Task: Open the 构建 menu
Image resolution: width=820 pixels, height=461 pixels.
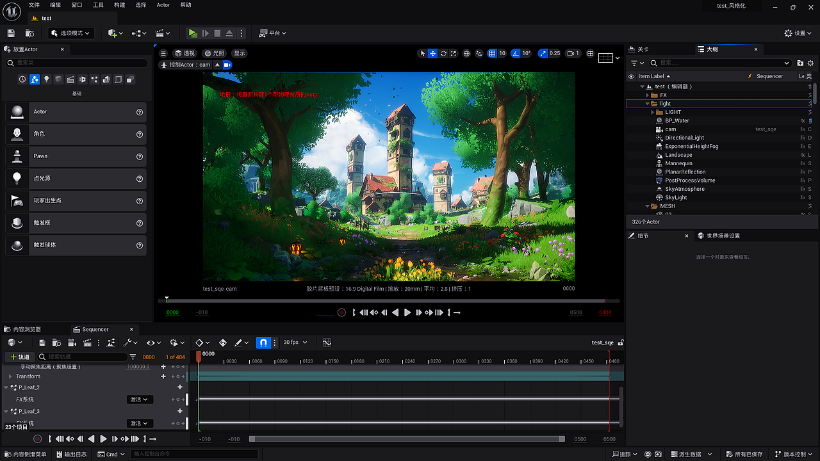Action: click(x=119, y=5)
